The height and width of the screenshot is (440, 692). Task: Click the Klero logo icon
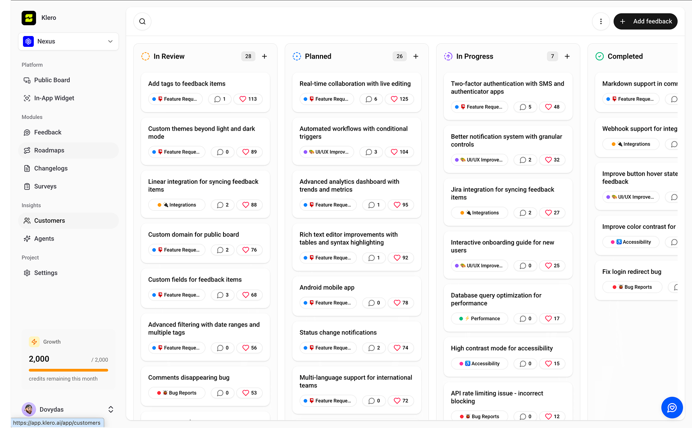pos(29,18)
